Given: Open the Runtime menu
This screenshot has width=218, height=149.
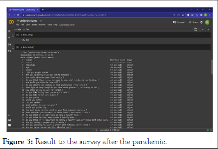Looking at the screenshot, I should click(42, 25).
